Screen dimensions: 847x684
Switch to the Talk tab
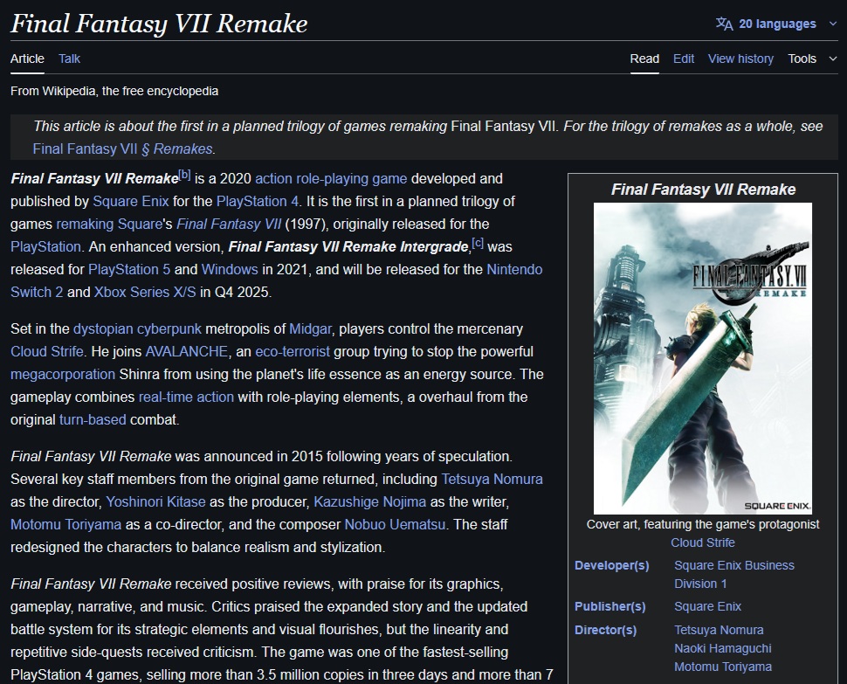pos(69,59)
